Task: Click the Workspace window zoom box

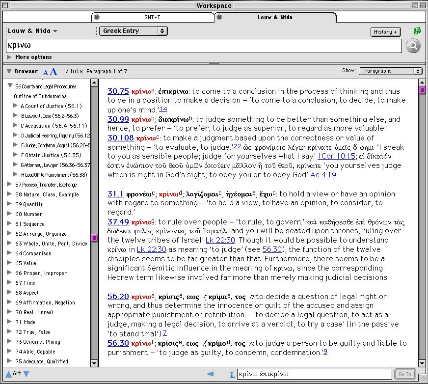Action: coord(415,5)
